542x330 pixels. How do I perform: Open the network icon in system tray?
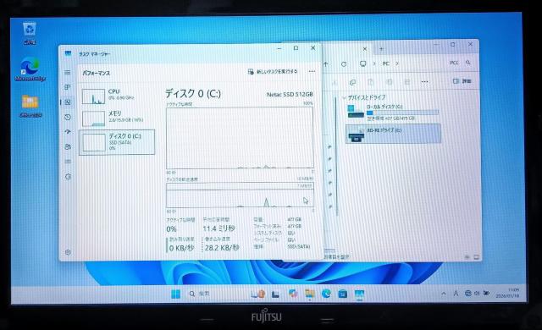point(468,294)
